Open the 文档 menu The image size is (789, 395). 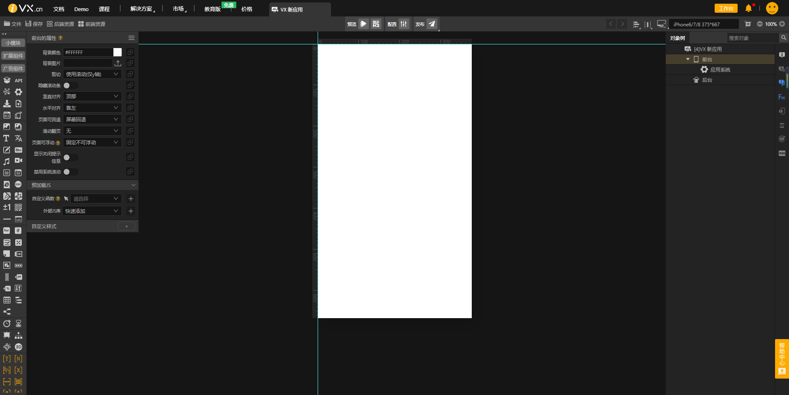pos(59,9)
